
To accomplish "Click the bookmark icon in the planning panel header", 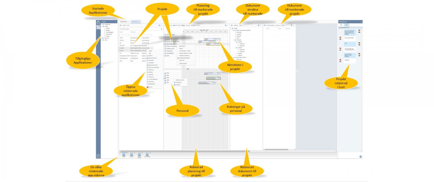I will click(225, 25).
